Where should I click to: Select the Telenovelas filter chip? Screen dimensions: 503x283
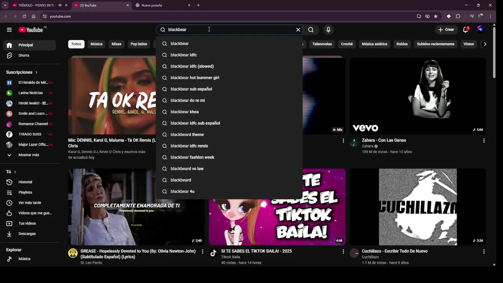click(x=322, y=44)
